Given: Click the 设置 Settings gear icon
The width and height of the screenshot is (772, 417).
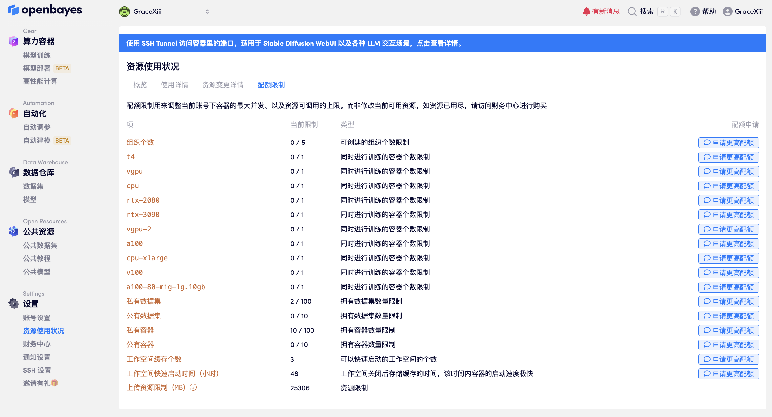Looking at the screenshot, I should point(13,304).
